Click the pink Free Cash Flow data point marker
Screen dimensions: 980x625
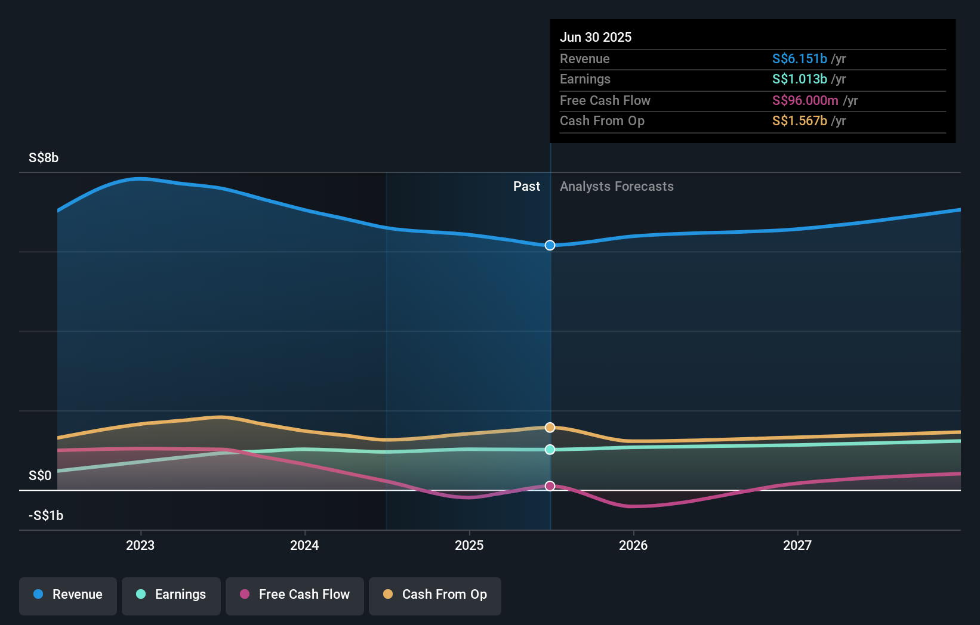pyautogui.click(x=550, y=486)
